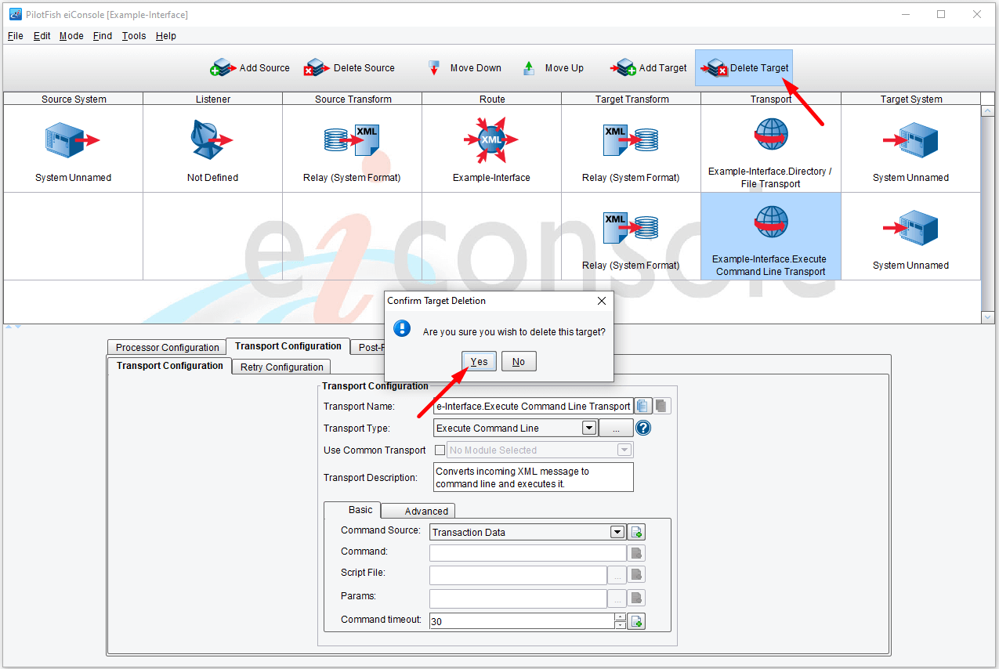Click the disabled page icon beside Command field
The height and width of the screenshot is (669, 999).
[x=637, y=553]
